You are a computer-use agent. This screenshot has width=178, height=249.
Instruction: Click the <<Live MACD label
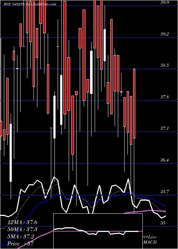(150, 239)
